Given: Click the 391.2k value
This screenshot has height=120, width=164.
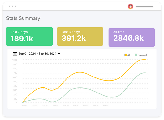Looking at the screenshot, I should [74, 38].
